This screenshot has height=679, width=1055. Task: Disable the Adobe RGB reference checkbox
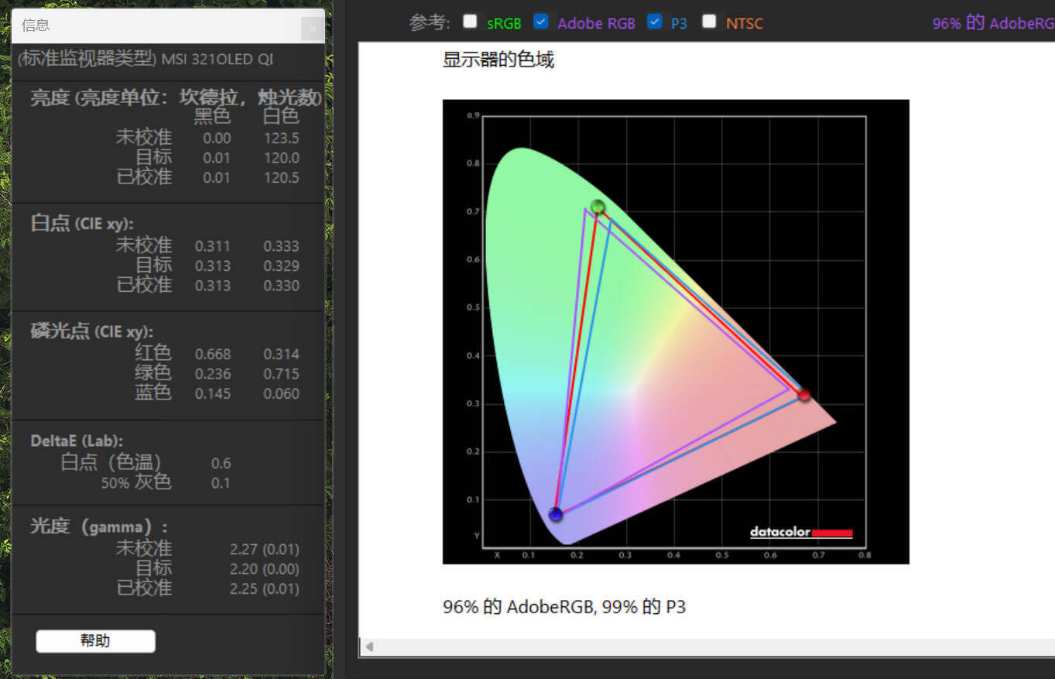point(540,21)
